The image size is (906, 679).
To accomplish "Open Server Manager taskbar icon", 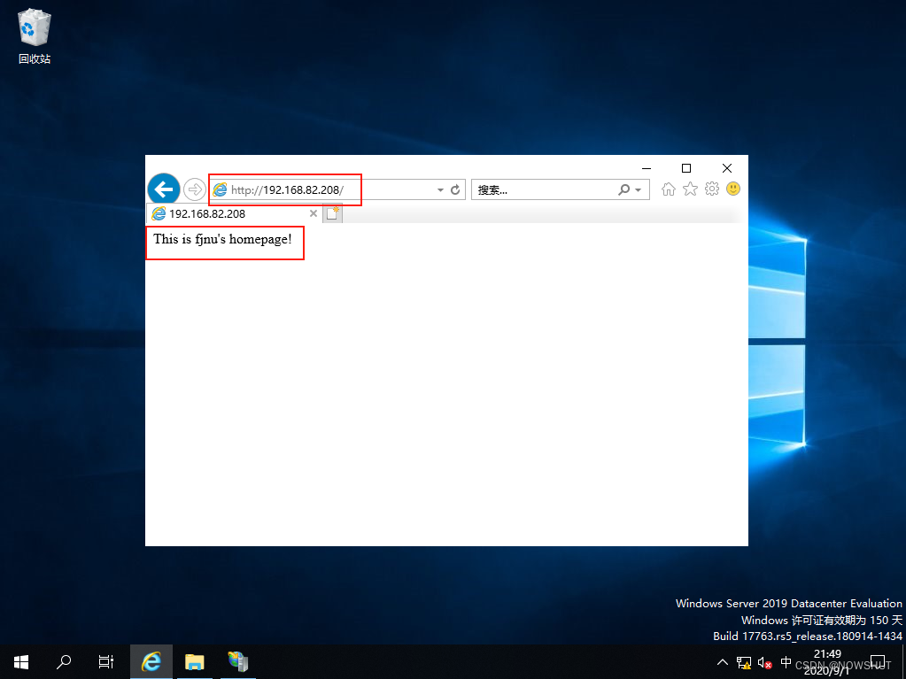I will [x=238, y=661].
